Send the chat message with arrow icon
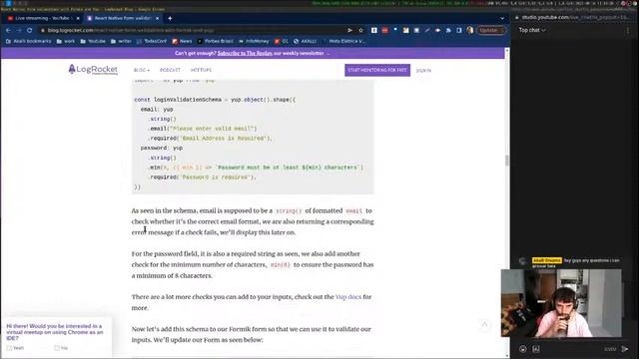The height and width of the screenshot is (359, 639). point(625,349)
